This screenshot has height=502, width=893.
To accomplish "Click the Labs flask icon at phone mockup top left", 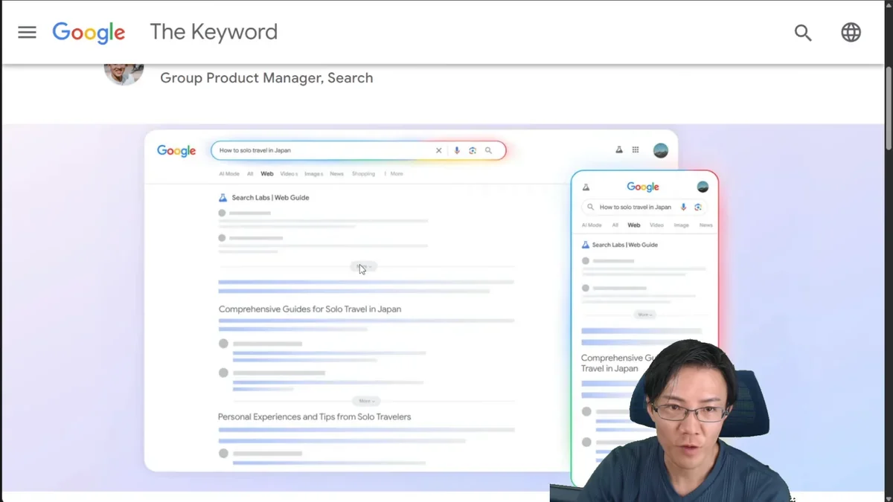I will (x=586, y=187).
